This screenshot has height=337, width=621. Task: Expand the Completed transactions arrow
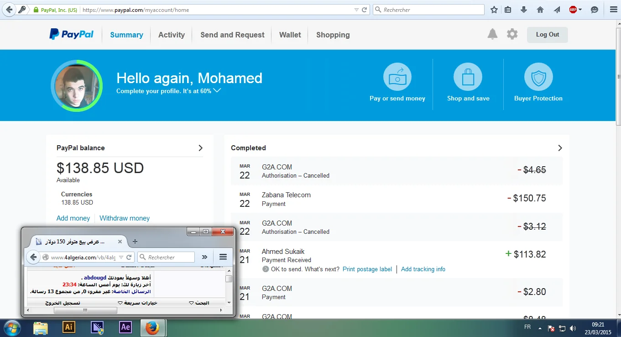click(560, 148)
